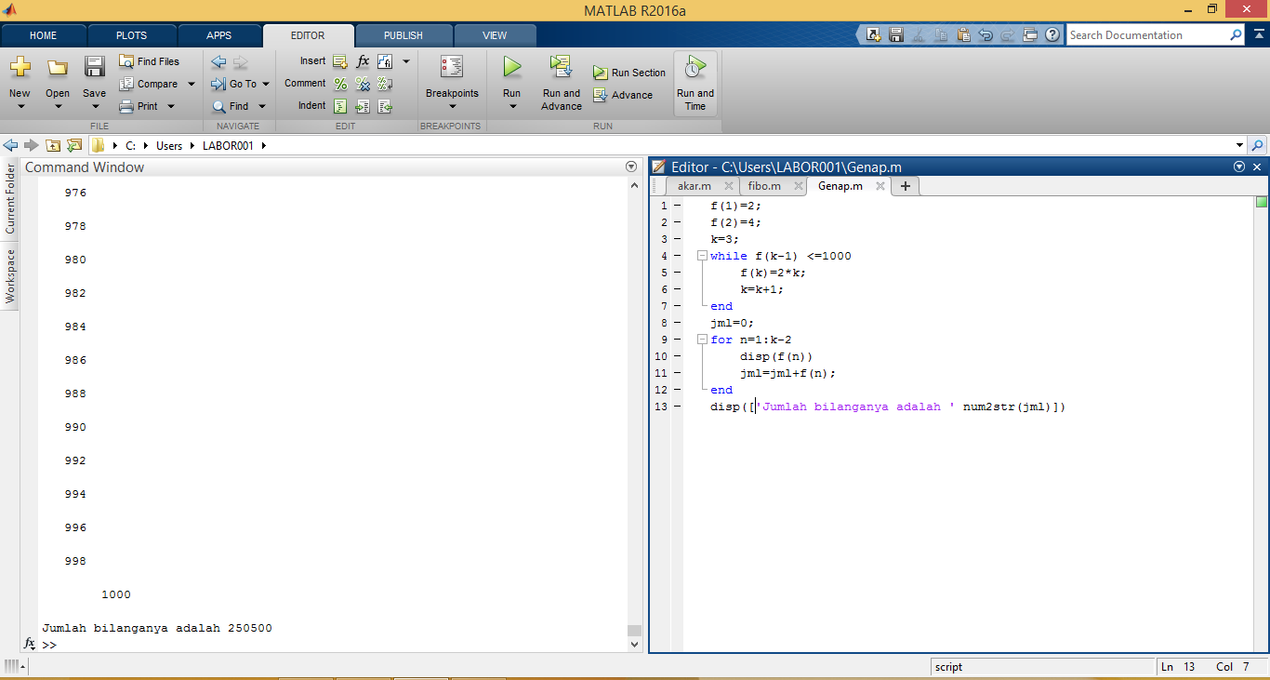Click the Run and Advance icon

[x=561, y=67]
